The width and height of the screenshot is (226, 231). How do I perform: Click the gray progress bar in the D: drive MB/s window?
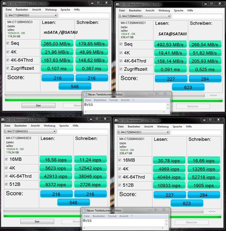pyautogui.click(x=188, y=95)
